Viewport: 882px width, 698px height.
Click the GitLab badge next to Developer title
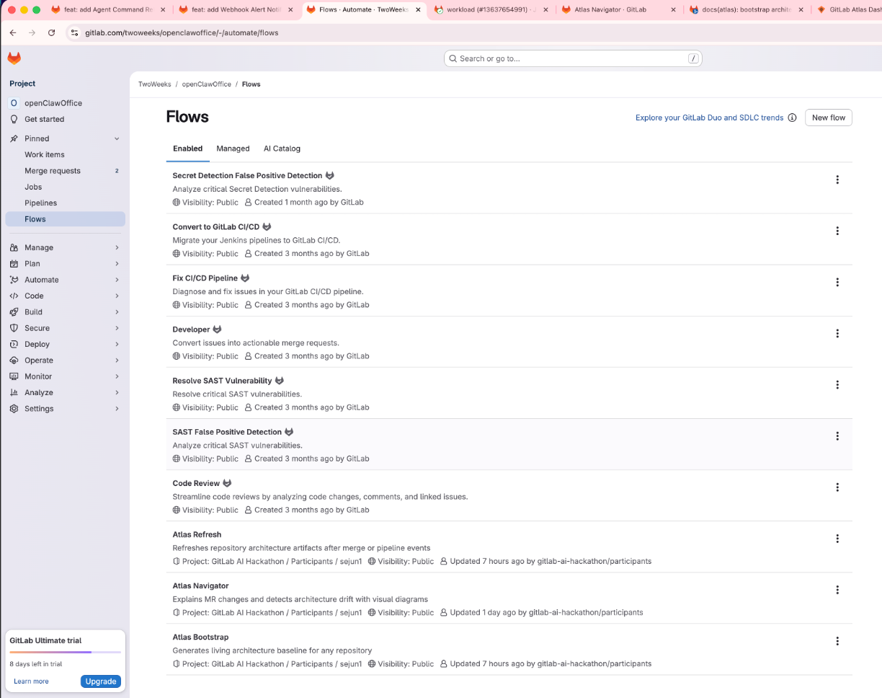coord(217,330)
